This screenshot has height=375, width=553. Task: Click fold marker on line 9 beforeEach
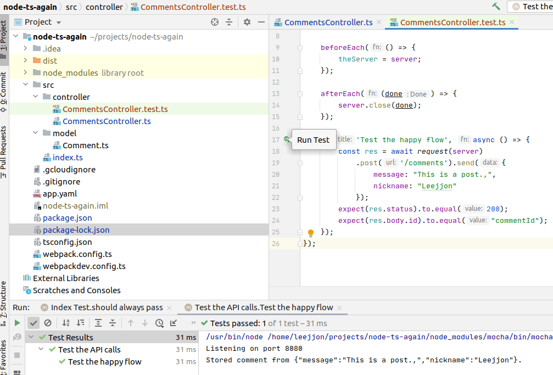pyautogui.click(x=300, y=48)
